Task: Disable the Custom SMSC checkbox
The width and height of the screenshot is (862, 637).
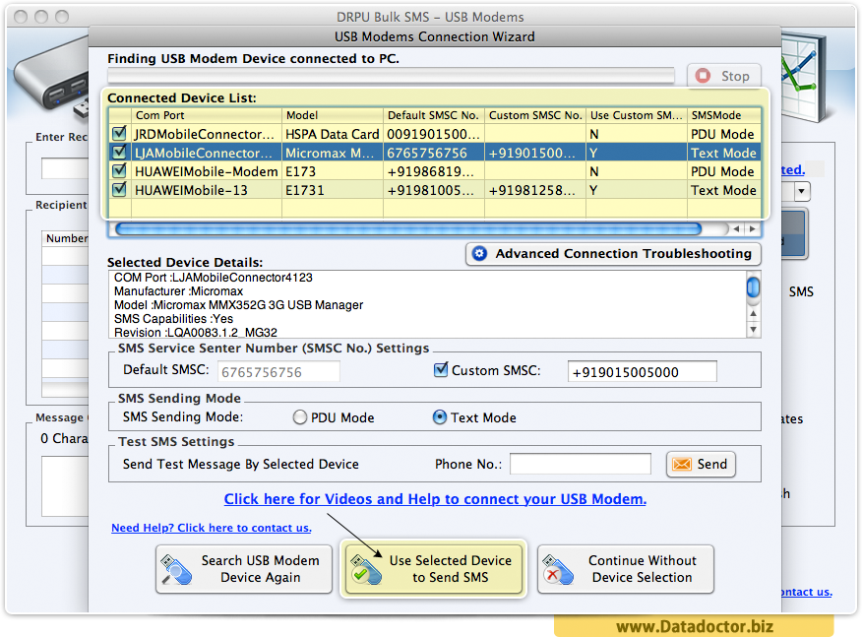Action: (x=441, y=371)
